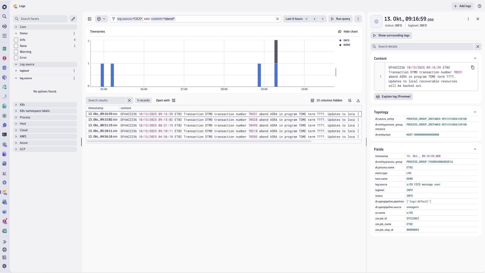The height and width of the screenshot is (273, 485).
Task: Download the search results via download icon
Action: (358, 100)
